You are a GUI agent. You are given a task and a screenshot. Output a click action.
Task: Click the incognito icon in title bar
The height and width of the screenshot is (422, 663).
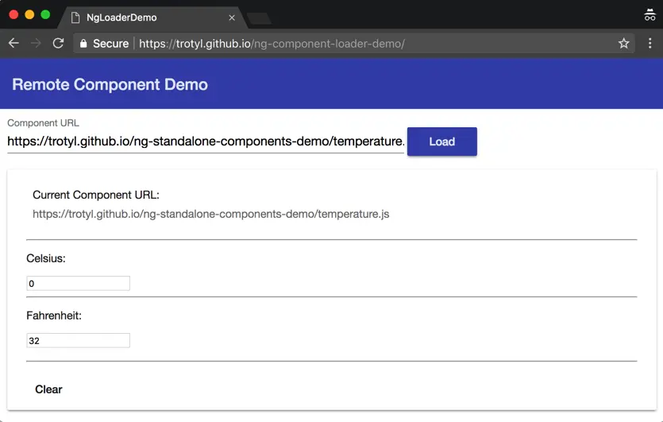pos(649,15)
